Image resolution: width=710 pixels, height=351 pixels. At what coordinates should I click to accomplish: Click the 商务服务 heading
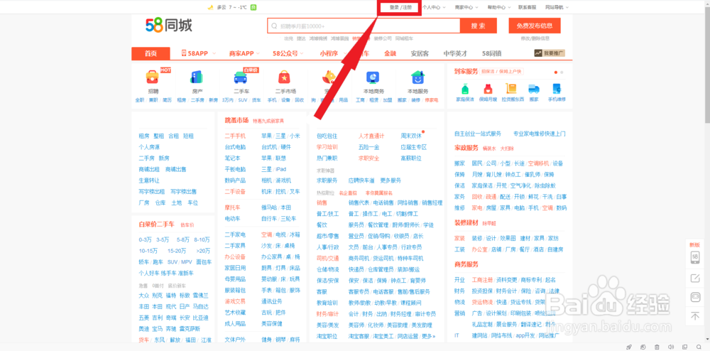coord(466,264)
